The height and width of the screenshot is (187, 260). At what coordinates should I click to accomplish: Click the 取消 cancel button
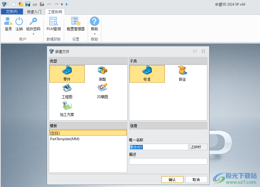pyautogui.click(x=196, y=180)
